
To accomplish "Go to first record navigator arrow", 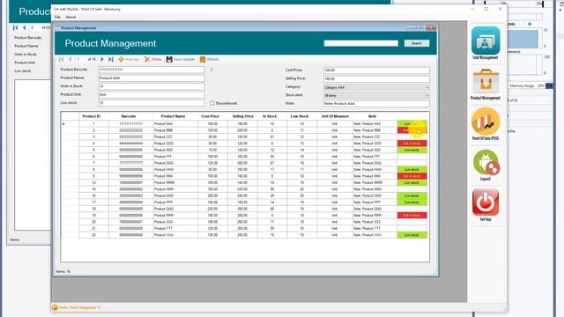I will pyautogui.click(x=62, y=59).
